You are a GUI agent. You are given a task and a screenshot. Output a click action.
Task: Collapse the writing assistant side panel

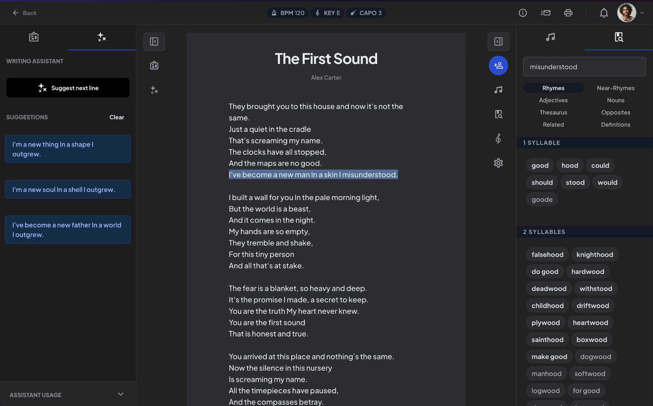[154, 42]
